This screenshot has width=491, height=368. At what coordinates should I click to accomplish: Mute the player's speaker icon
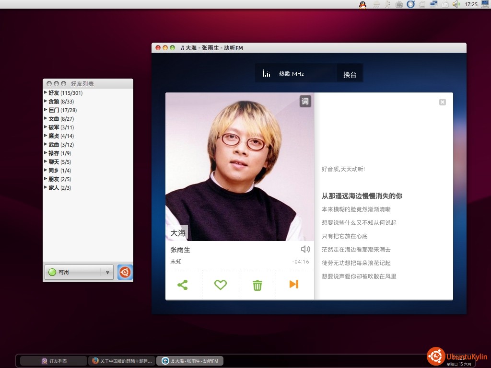coord(305,249)
